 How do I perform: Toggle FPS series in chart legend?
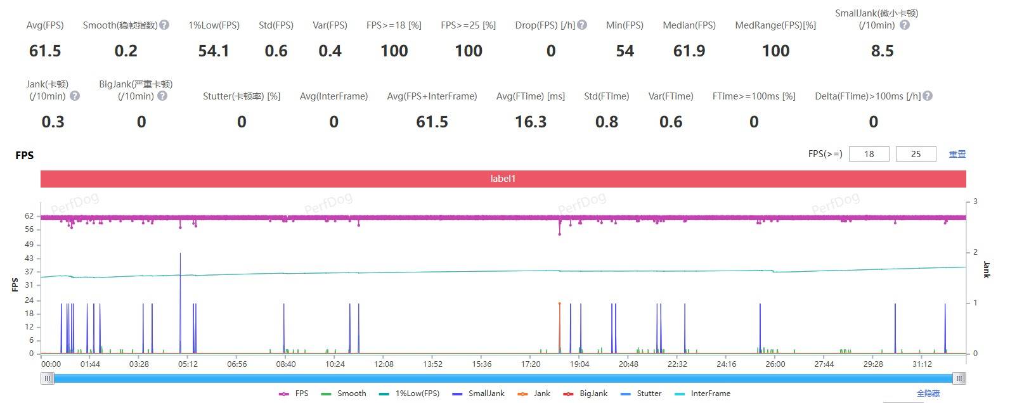coord(294,393)
